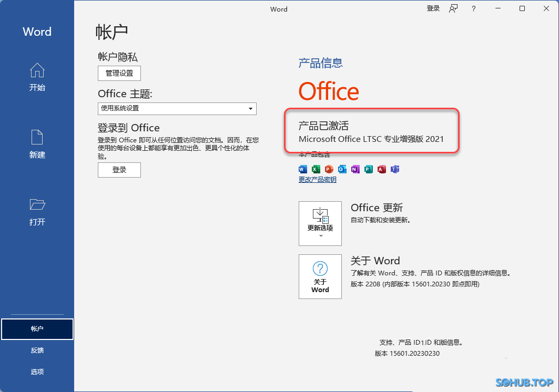Click the 自动下载和安装更新 description
This screenshot has width=559, height=392.
[x=381, y=220]
